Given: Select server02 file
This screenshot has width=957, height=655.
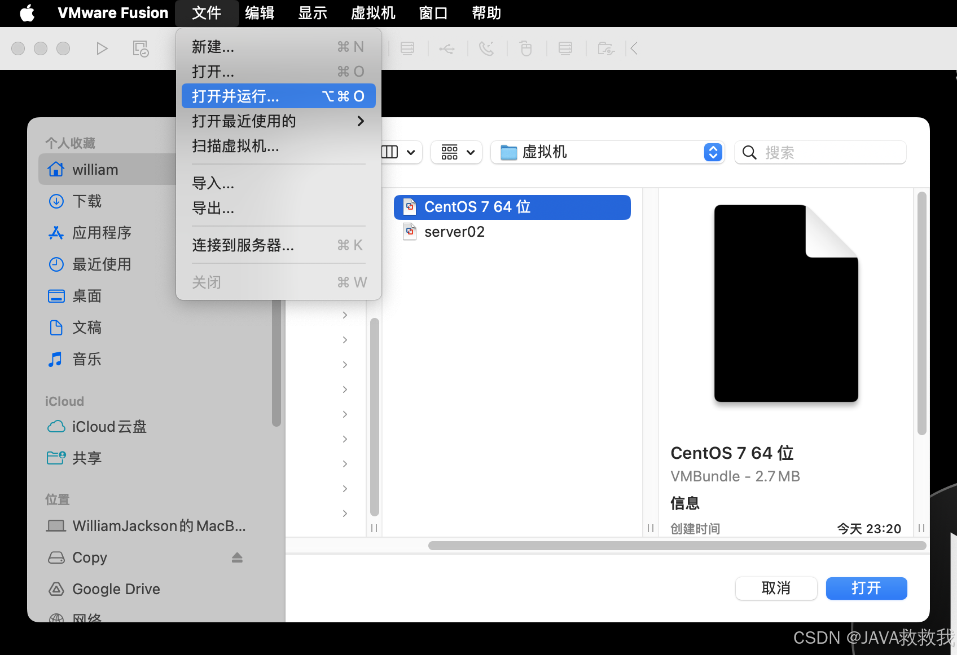Looking at the screenshot, I should click(x=512, y=232).
